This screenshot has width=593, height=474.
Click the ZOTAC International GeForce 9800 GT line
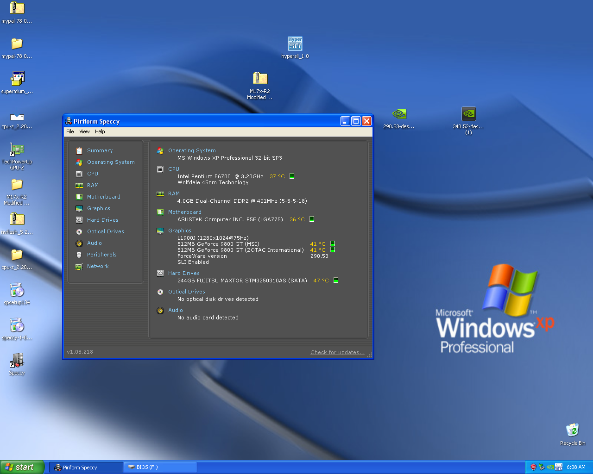click(240, 250)
